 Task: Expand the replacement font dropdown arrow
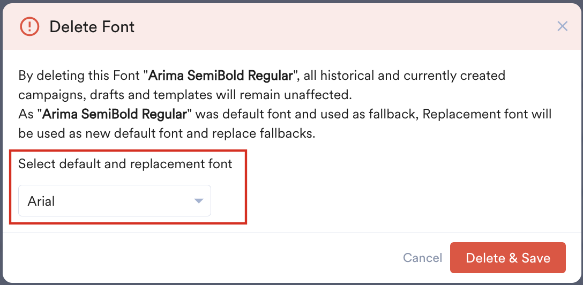pos(198,201)
